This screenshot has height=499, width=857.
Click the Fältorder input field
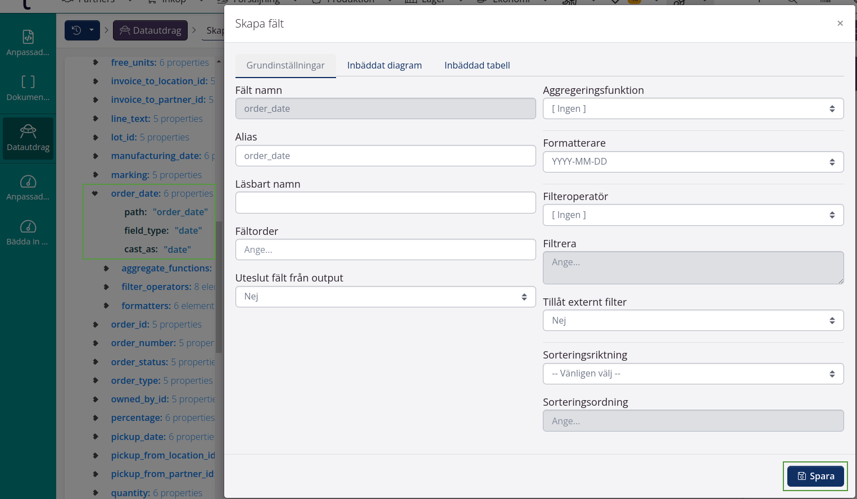point(385,250)
